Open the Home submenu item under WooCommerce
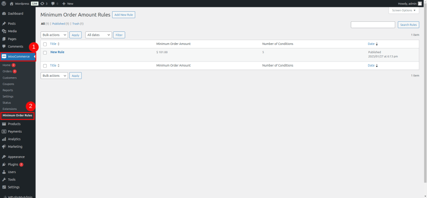The height and width of the screenshot is (198, 427). pyautogui.click(x=7, y=65)
